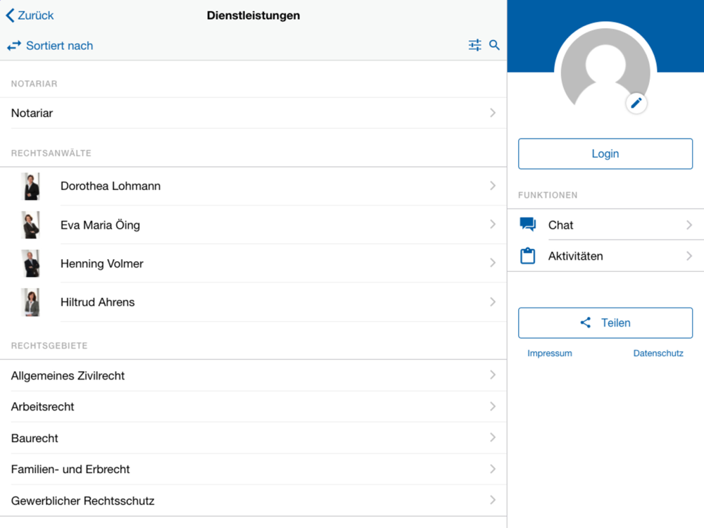Expand Eva Maria Öing row chevron
The height and width of the screenshot is (528, 704).
point(493,224)
